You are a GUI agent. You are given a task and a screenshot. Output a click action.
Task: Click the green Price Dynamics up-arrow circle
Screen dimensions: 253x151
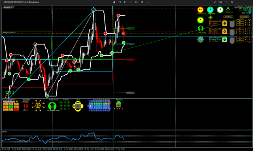coord(52,106)
